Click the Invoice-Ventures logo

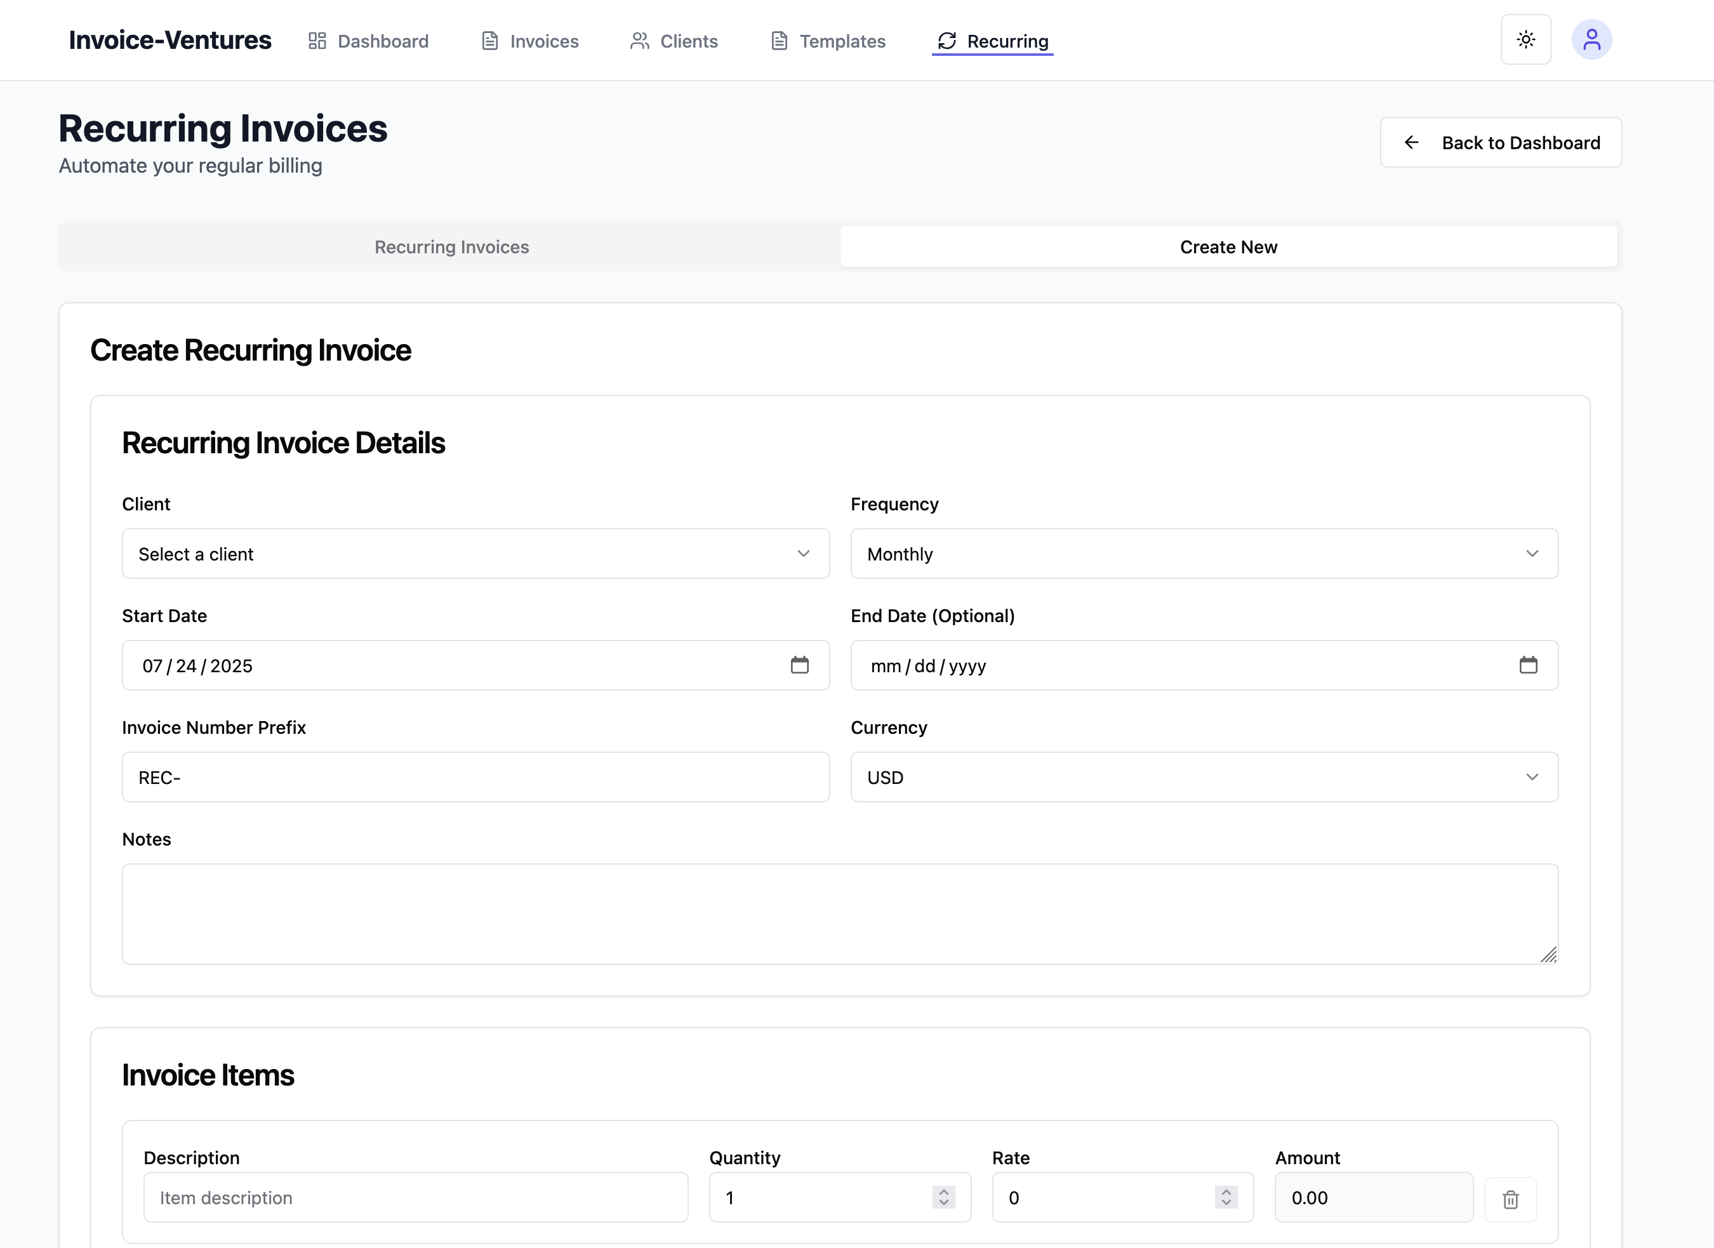point(170,40)
